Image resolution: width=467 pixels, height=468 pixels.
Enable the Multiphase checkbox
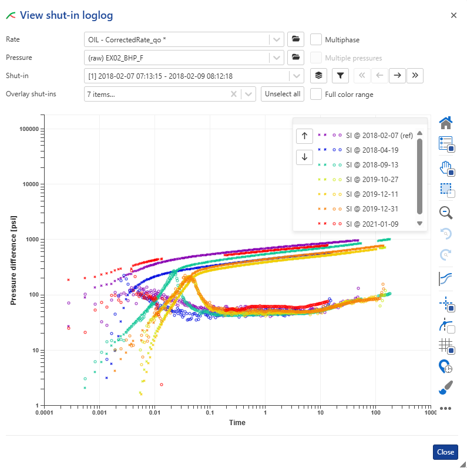(316, 39)
